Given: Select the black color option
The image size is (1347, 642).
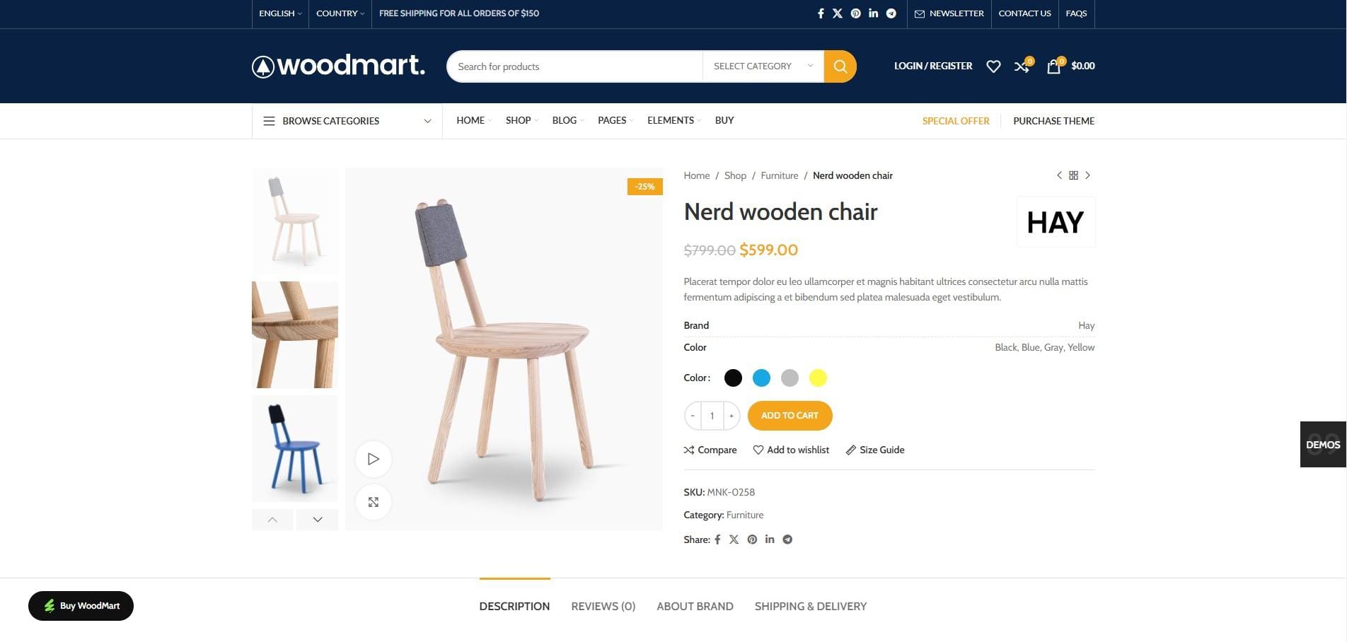Looking at the screenshot, I should tap(733, 378).
